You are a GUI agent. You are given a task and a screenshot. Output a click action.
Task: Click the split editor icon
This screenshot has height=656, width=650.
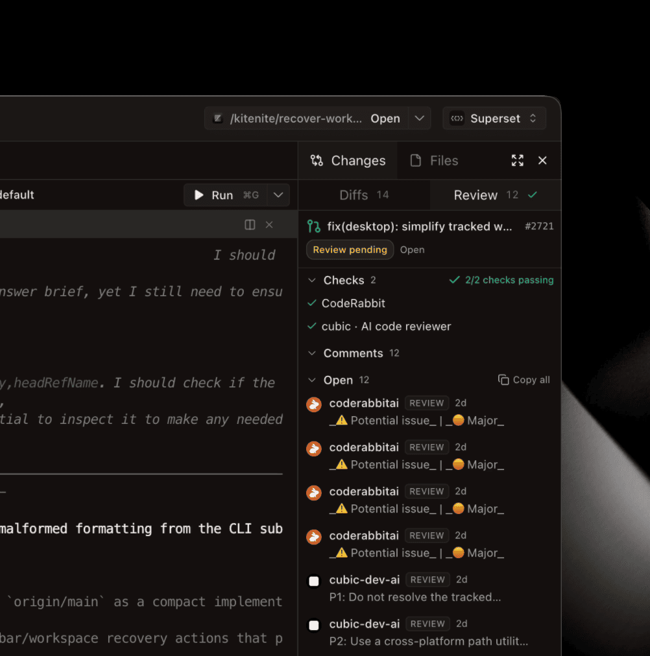pos(250,225)
